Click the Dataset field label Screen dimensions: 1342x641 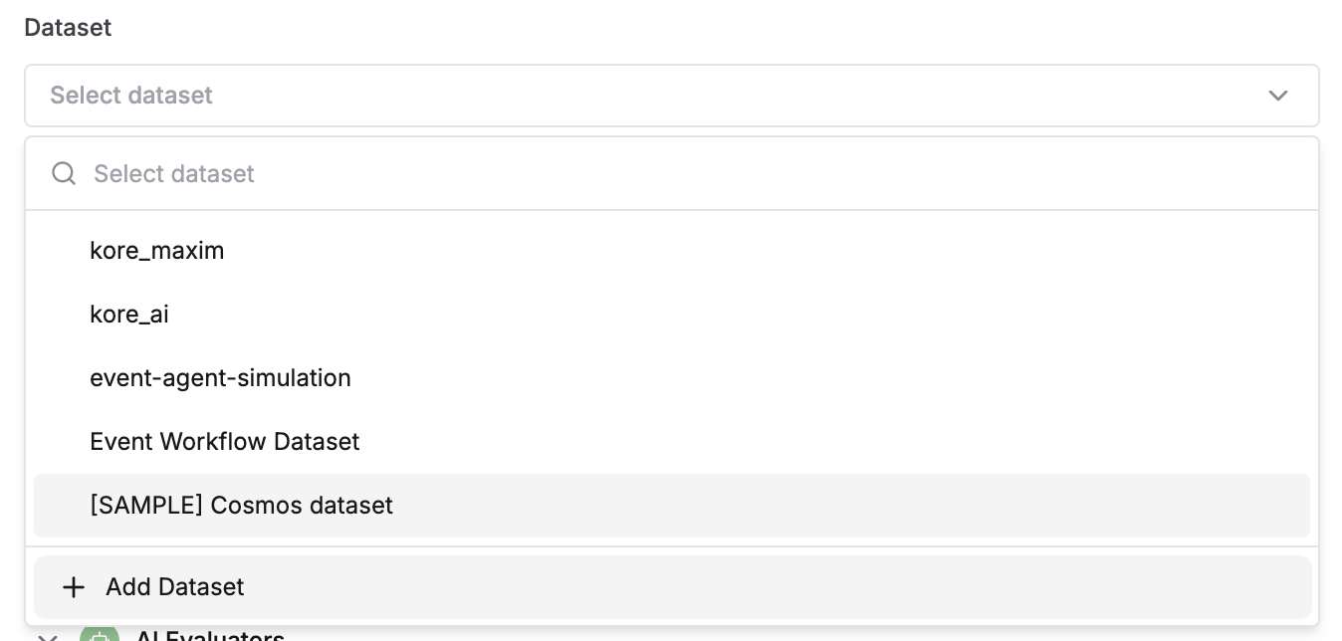68,28
